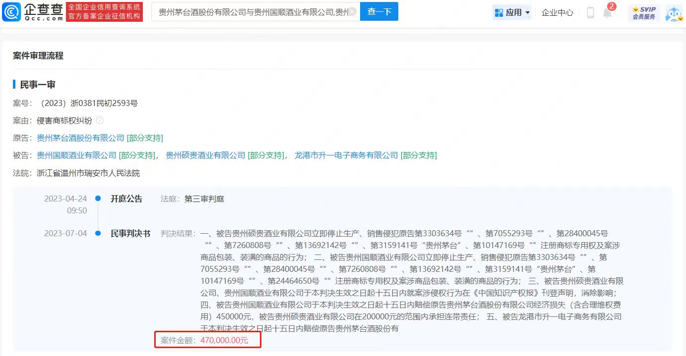Click court name 浙江省温州市瑞安市人民法院
This screenshot has height=356, width=686.
[x=88, y=173]
